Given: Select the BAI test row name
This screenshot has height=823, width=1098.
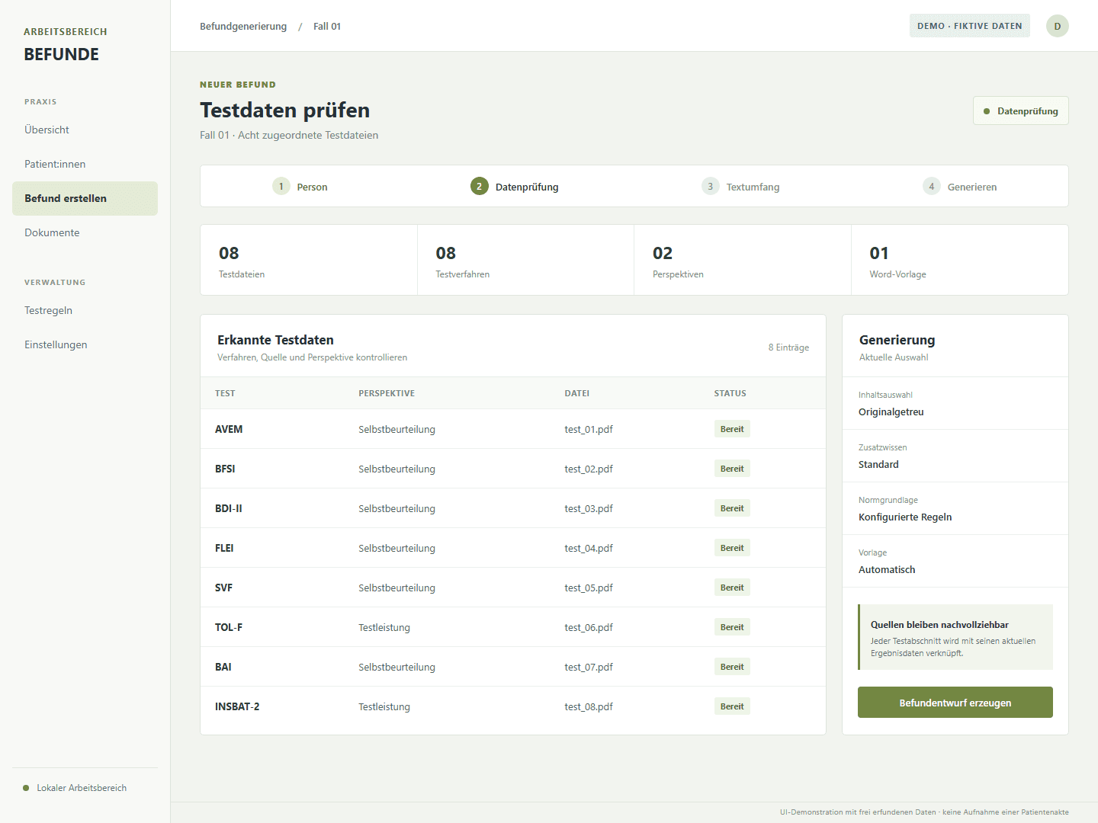Looking at the screenshot, I should (x=223, y=667).
